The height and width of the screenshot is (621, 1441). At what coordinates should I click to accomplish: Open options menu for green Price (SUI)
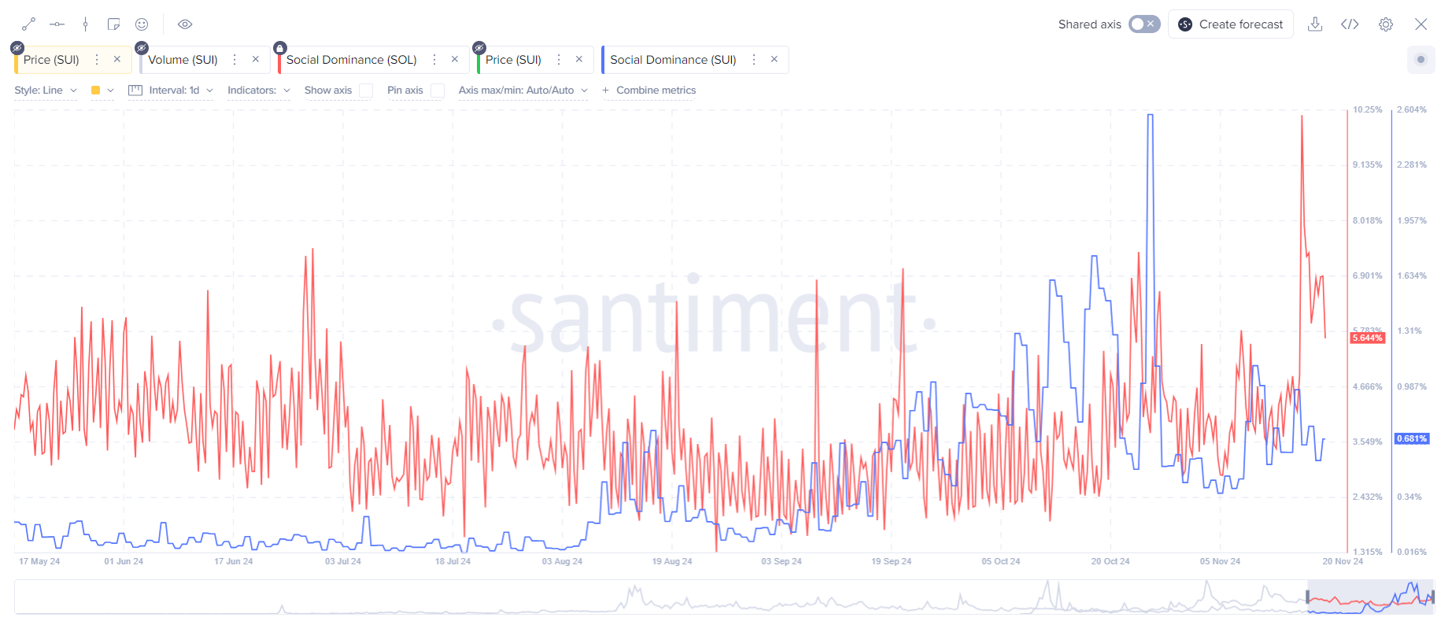coord(559,60)
